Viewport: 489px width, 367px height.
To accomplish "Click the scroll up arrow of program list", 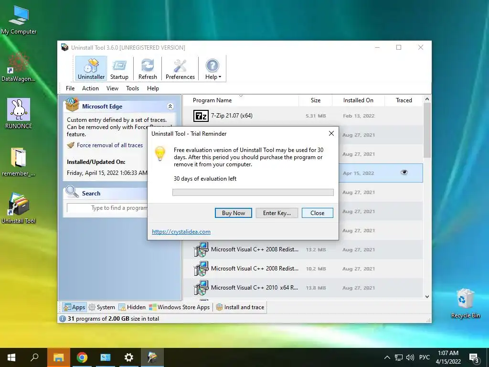I will (427, 99).
